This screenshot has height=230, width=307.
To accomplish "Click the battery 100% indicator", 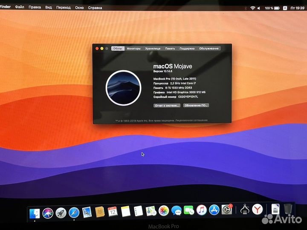I will [x=272, y=8].
